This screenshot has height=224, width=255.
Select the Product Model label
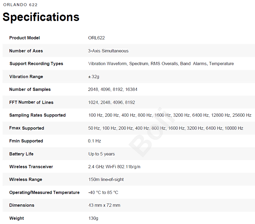(24, 38)
